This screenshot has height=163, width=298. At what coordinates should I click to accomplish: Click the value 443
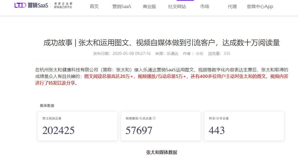click(217, 130)
